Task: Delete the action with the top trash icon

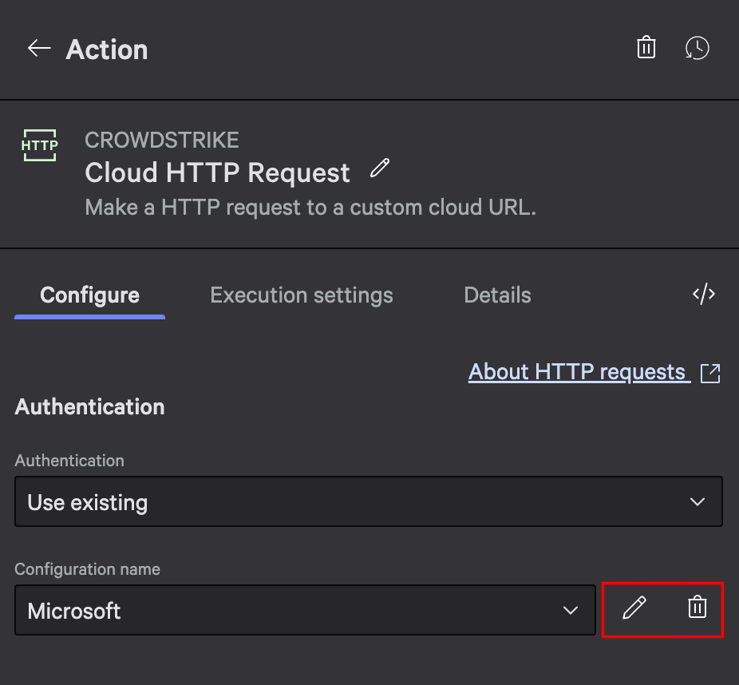Action: pos(646,48)
